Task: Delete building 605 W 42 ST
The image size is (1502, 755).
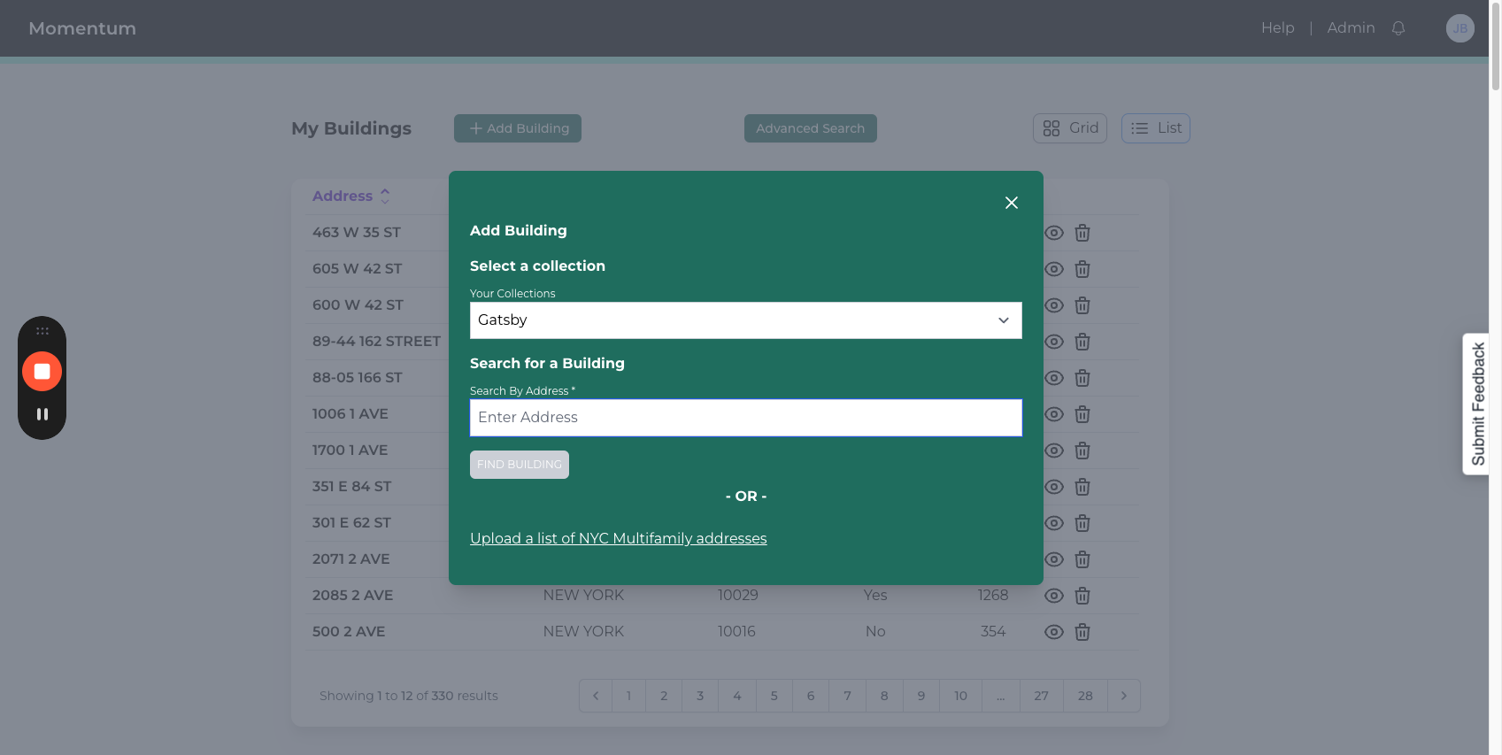Action: (x=1082, y=269)
